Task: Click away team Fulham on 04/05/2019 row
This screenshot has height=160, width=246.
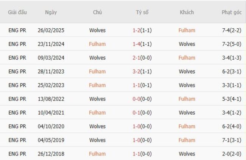Action: coord(187,140)
